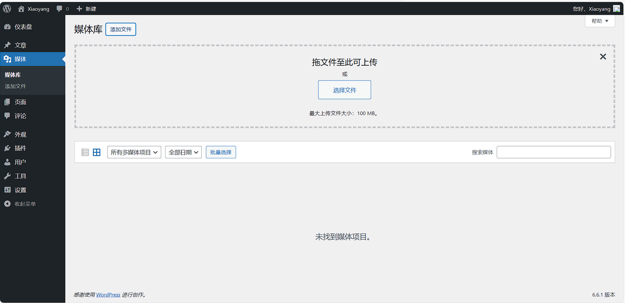Open 添加文件 in the sidebar submenu
Viewport: 625px width, 303px height.
click(16, 86)
